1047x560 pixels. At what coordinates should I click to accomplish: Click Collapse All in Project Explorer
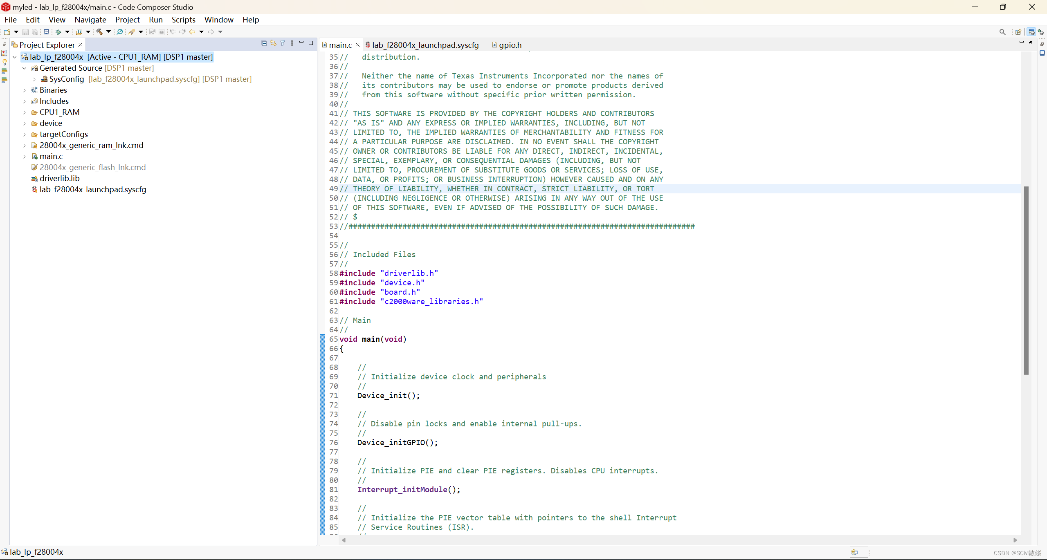coord(264,43)
